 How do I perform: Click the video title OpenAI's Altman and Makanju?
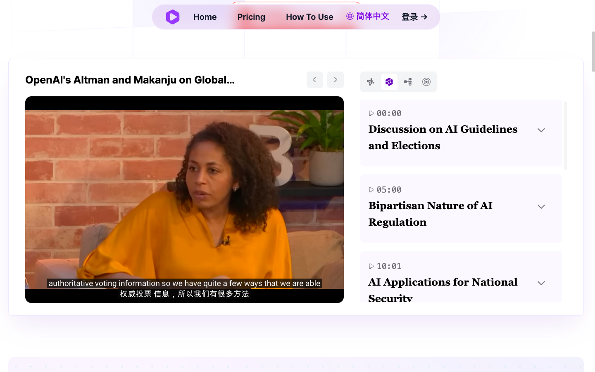tap(130, 80)
